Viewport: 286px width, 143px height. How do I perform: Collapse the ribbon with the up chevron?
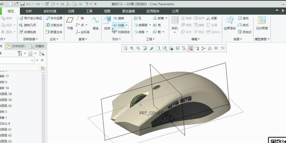point(277,11)
